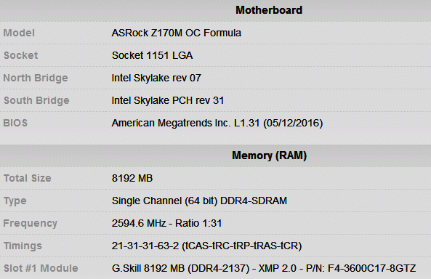Screen dimensions: 431x279
Task: Click the ASRock Z170M OC Formula value
Action: (176, 33)
